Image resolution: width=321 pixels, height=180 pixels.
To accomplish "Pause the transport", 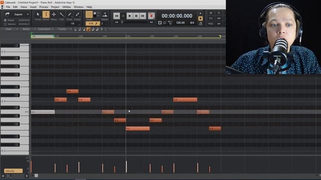I will pos(136,15).
